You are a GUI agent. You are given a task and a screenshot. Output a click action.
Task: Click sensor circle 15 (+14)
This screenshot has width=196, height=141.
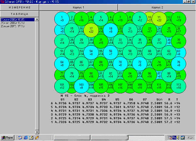click(72, 30)
